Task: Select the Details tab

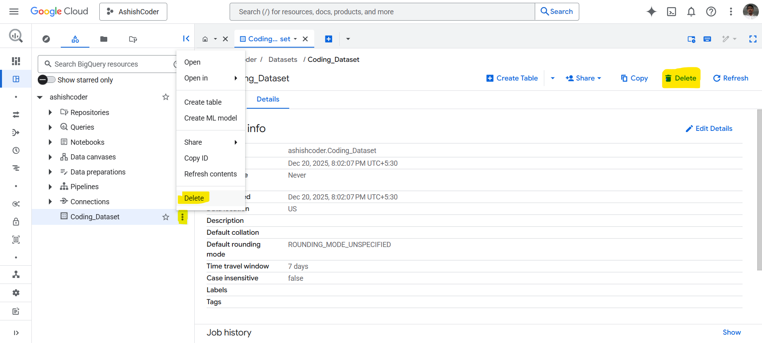Action: pyautogui.click(x=268, y=99)
